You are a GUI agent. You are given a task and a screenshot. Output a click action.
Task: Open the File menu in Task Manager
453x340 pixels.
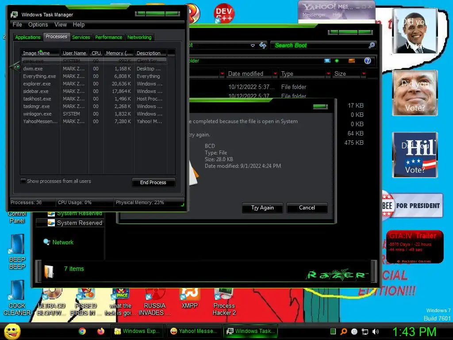click(17, 25)
